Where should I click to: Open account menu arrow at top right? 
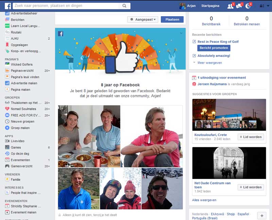(268, 6)
